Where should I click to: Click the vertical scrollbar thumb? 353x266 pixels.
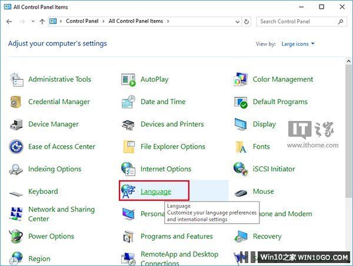(x=348, y=132)
